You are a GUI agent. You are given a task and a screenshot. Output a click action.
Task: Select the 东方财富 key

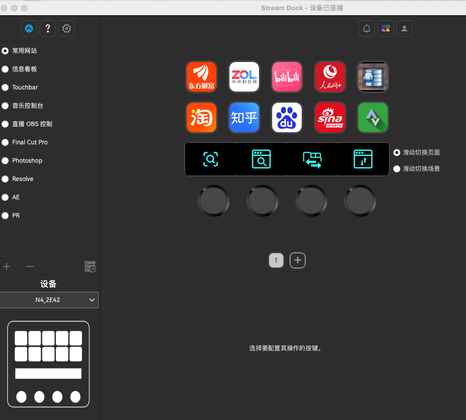coord(201,77)
